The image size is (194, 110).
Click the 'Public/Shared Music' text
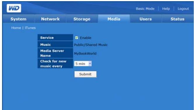(91, 45)
